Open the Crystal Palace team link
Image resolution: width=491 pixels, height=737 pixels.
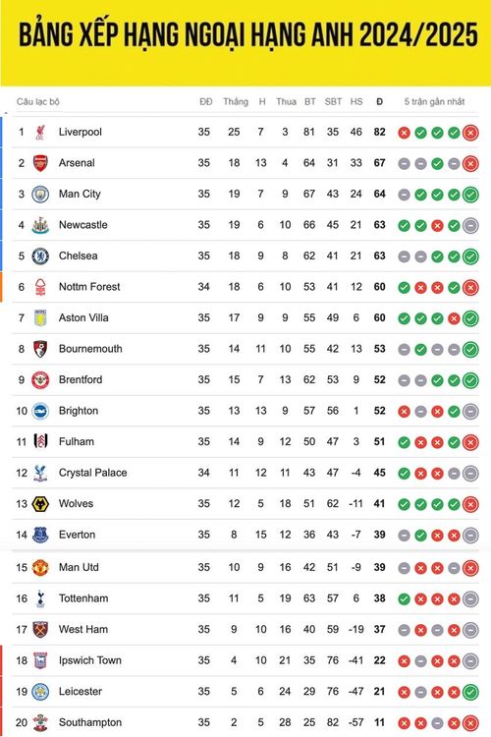click(x=92, y=473)
